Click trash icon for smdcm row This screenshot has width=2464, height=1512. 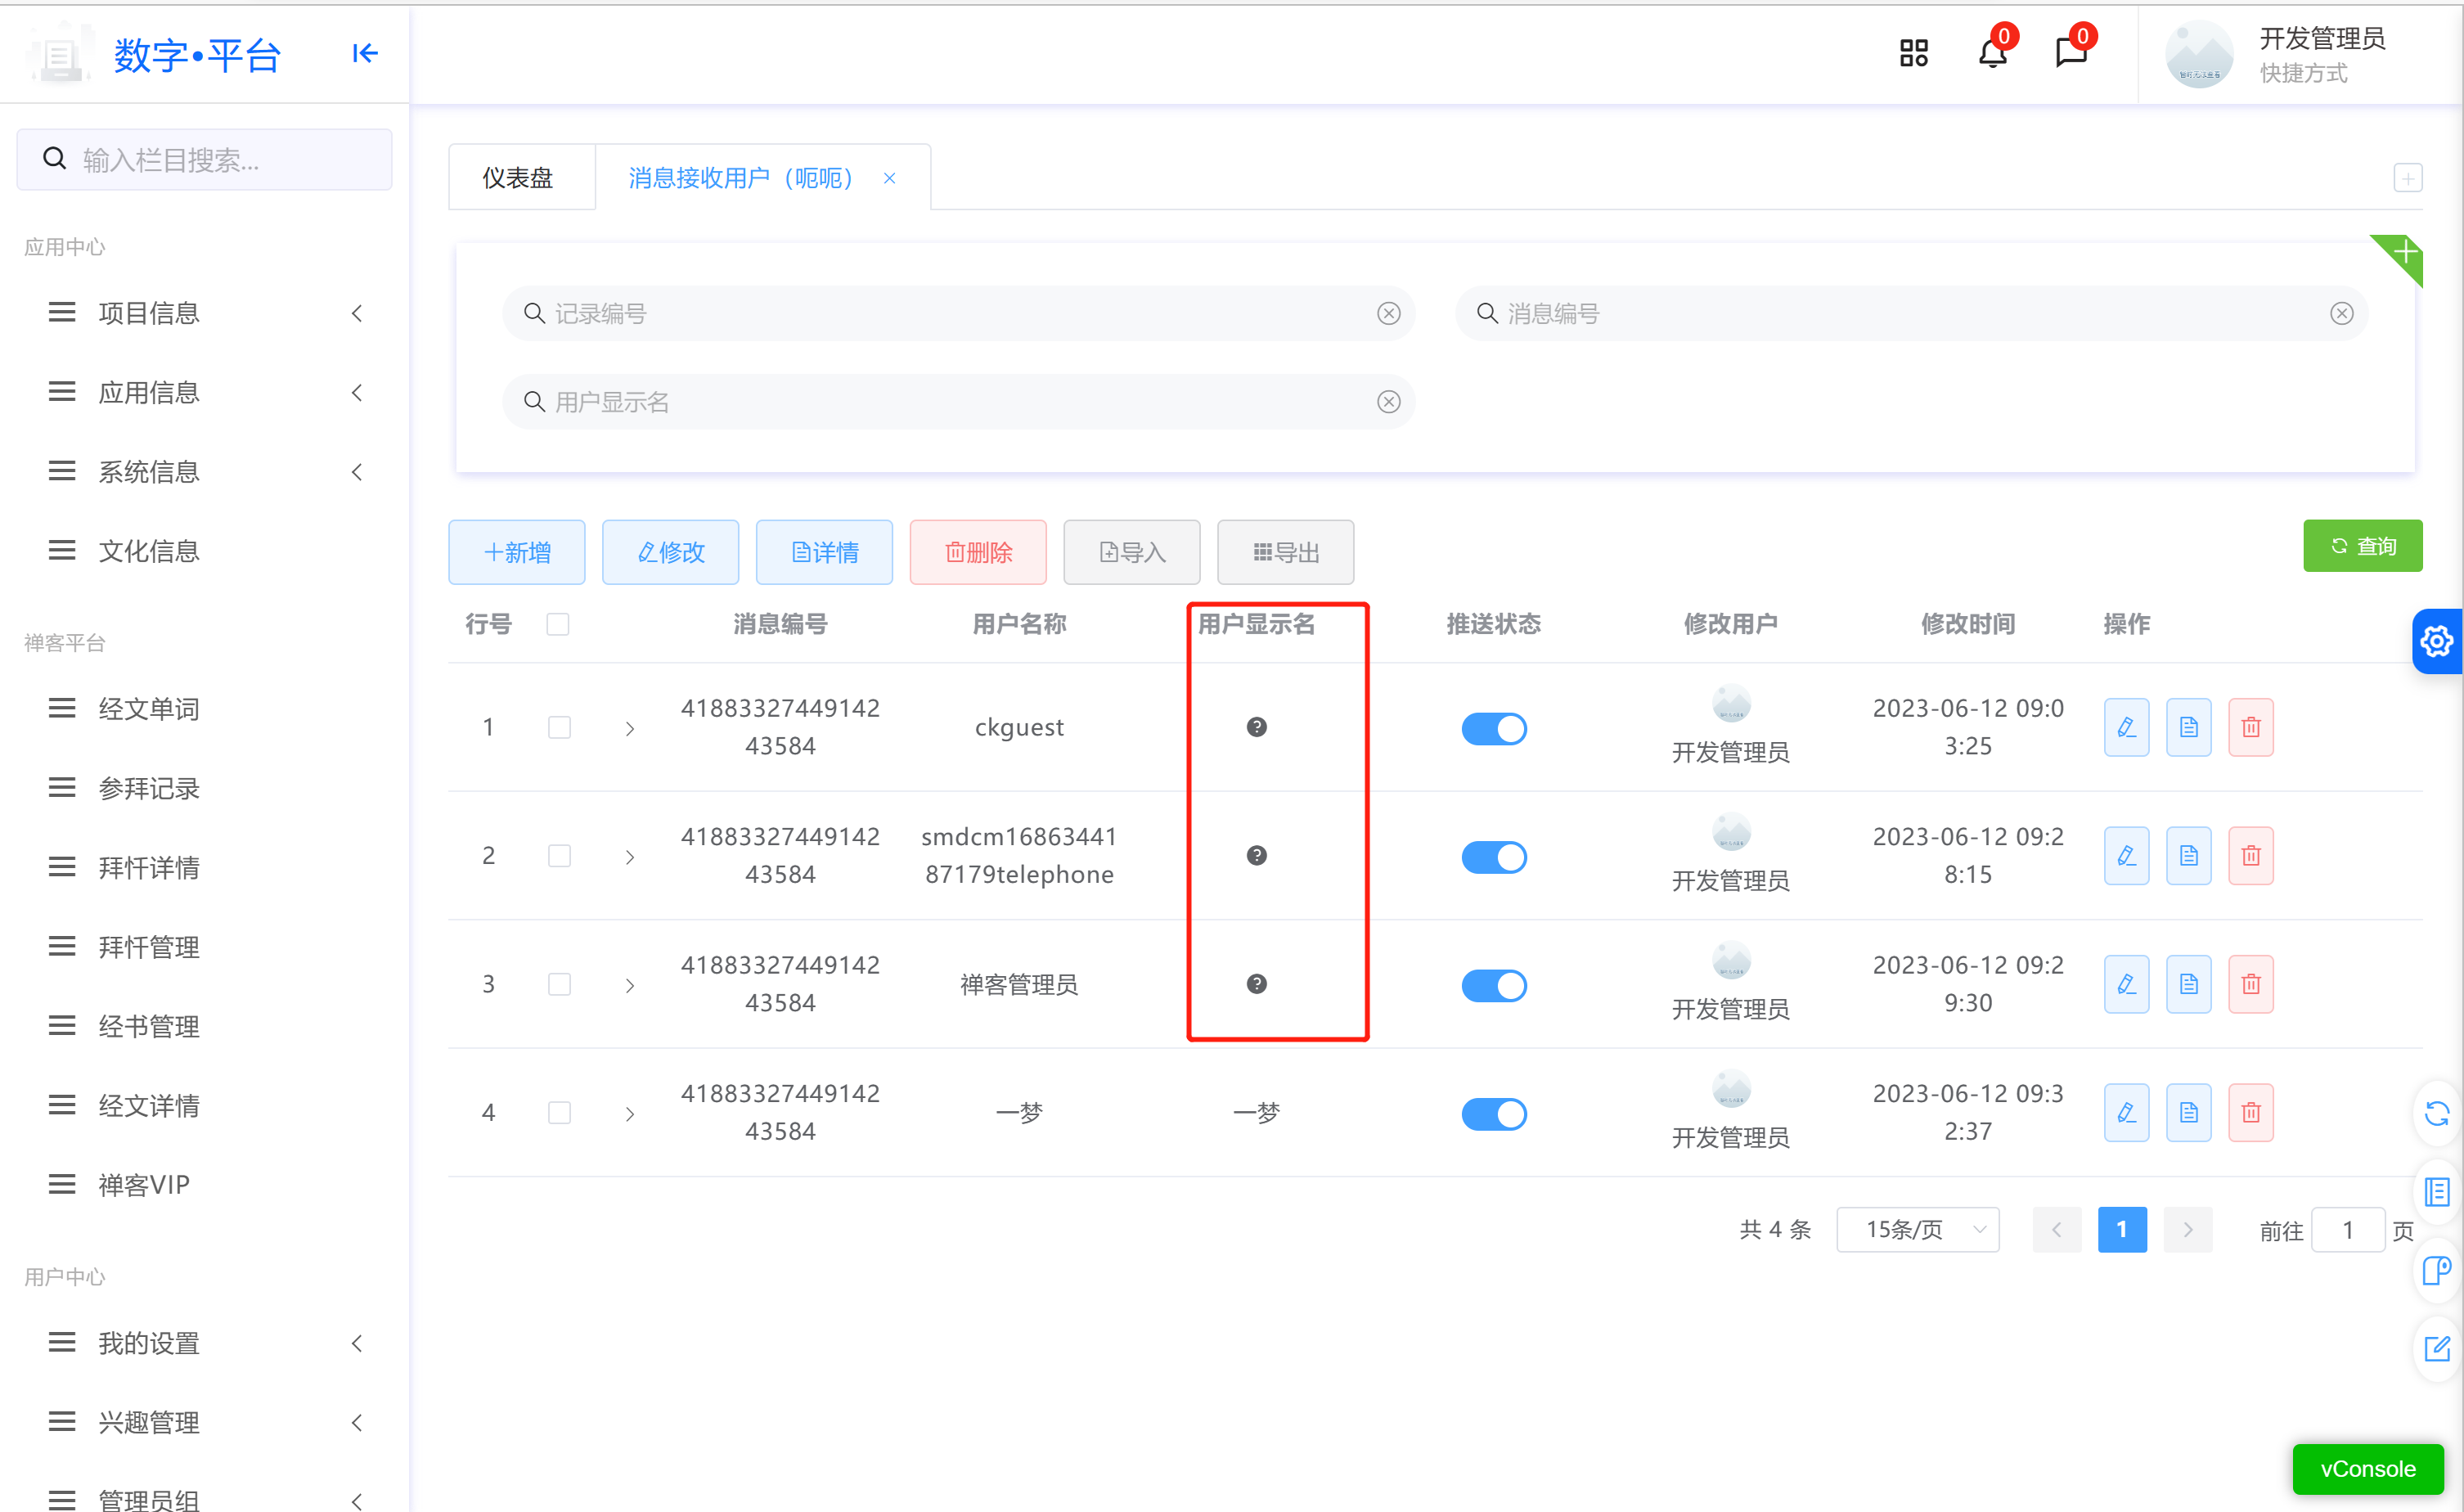coord(2250,855)
